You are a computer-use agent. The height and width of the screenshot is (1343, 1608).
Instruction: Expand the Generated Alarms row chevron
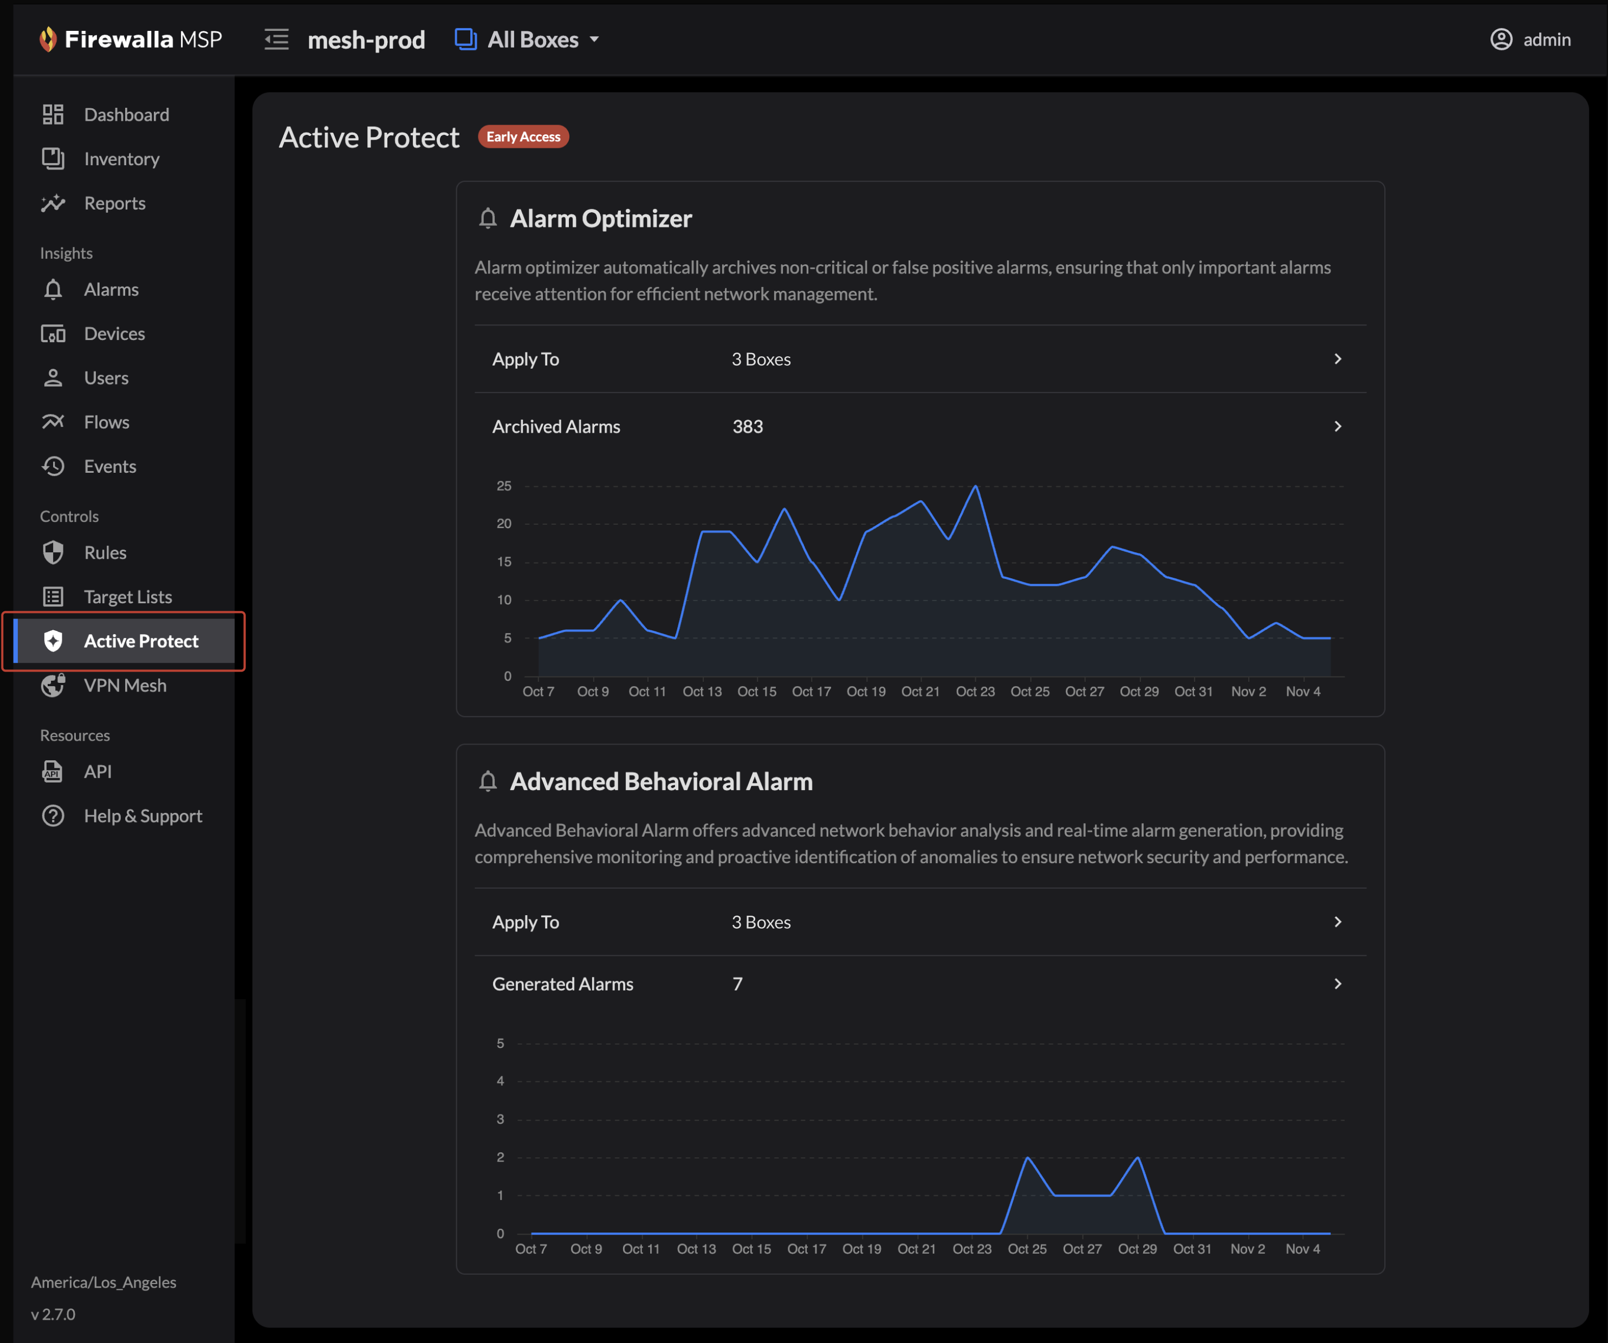tap(1337, 983)
